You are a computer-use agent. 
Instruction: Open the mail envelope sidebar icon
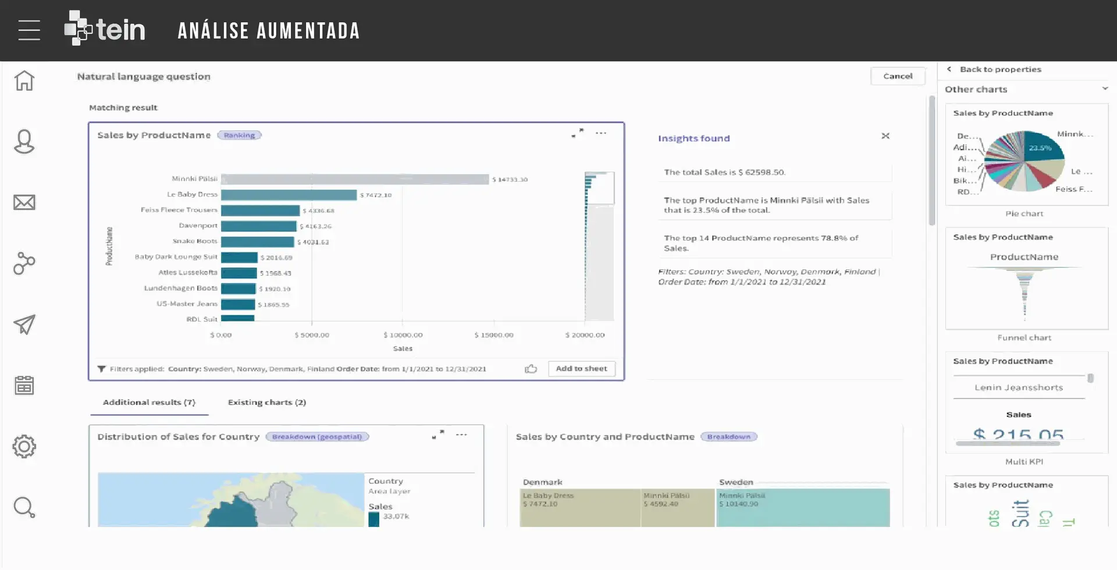[x=24, y=202]
